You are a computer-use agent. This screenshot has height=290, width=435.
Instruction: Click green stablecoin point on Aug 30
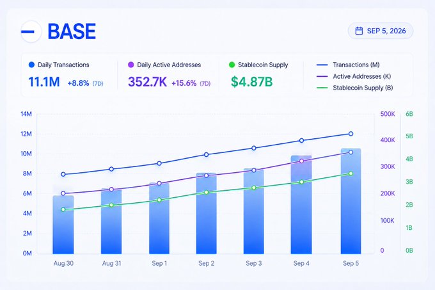pos(63,209)
